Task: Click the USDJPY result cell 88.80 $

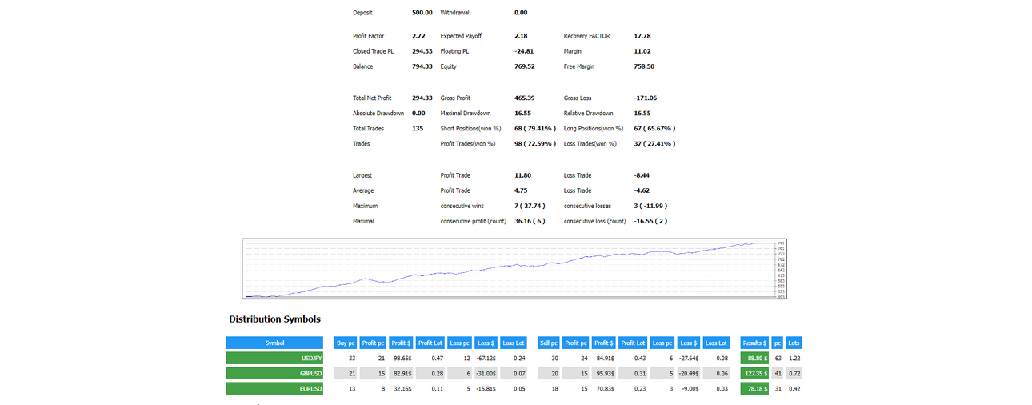Action: pos(754,359)
